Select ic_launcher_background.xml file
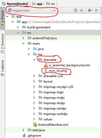The width and height of the screenshot is (102, 138). pos(69,65)
